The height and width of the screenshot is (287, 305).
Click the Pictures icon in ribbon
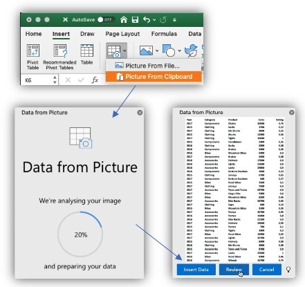pyautogui.click(x=146, y=50)
